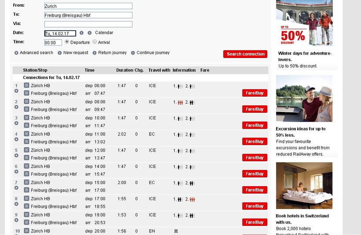Click Fare/Buy for the 14:00 connection
This screenshot has height=235, width=361.
tap(254, 174)
